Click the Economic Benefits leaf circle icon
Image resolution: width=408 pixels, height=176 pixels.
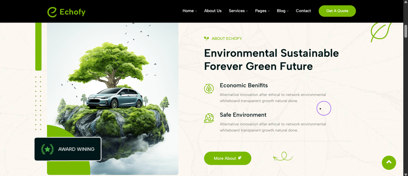[209, 89]
